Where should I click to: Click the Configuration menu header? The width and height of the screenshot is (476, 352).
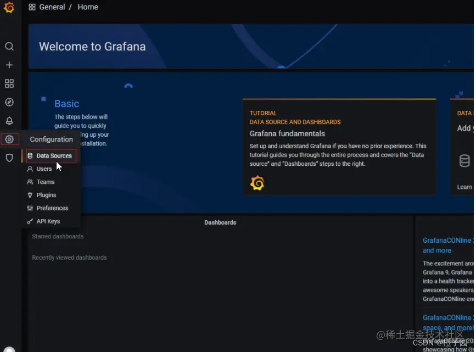[x=51, y=139]
